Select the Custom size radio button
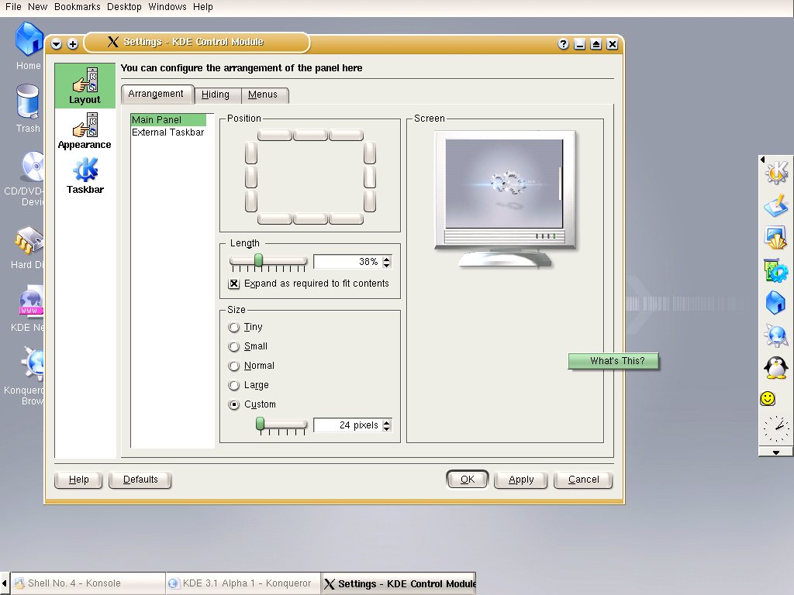794x595 pixels. [233, 404]
